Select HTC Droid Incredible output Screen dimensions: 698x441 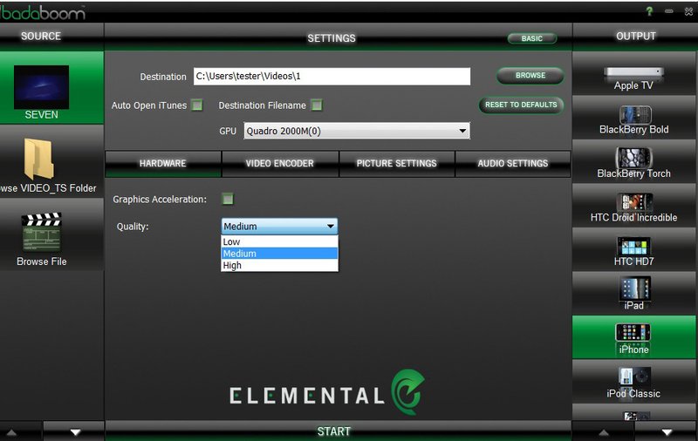coord(634,206)
